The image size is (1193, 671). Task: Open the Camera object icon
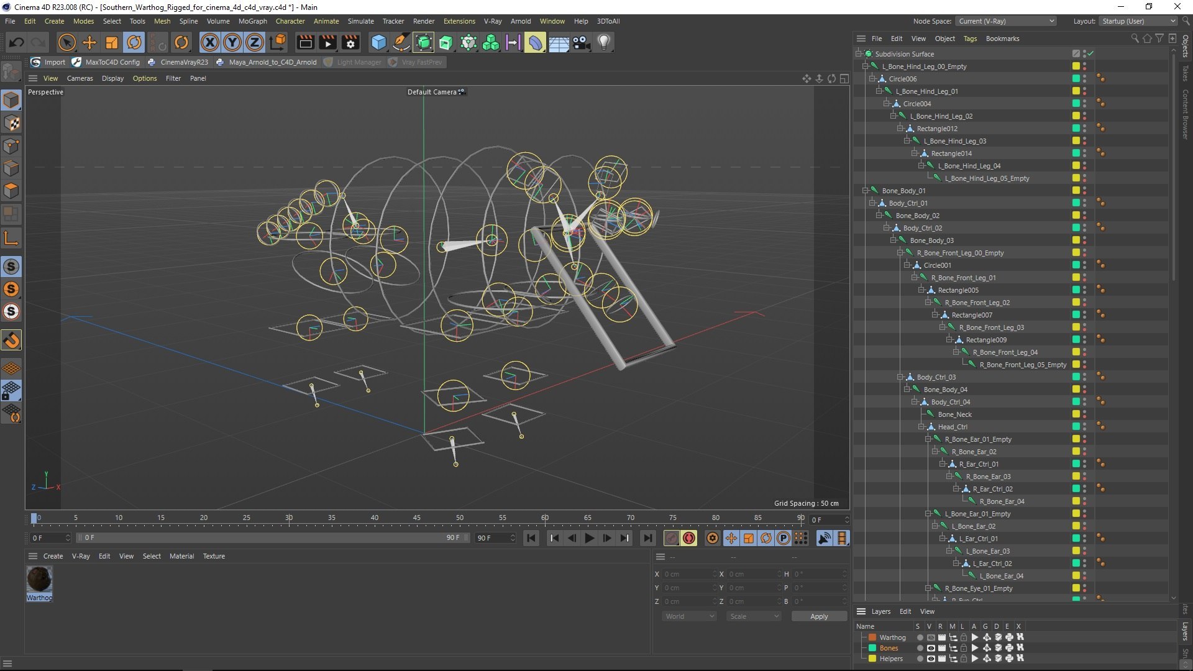coord(582,42)
